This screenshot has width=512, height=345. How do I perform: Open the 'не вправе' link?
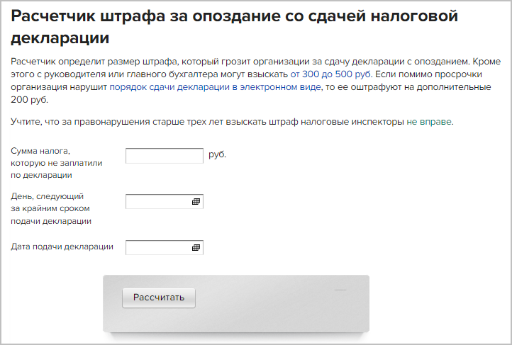coord(429,122)
